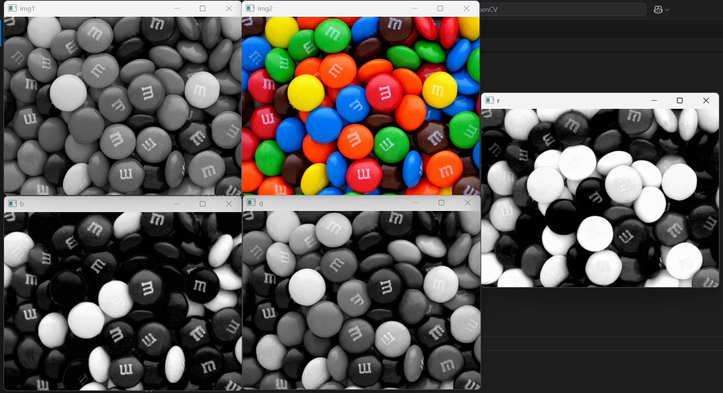Close the img2 window
The width and height of the screenshot is (723, 393).
click(x=466, y=8)
